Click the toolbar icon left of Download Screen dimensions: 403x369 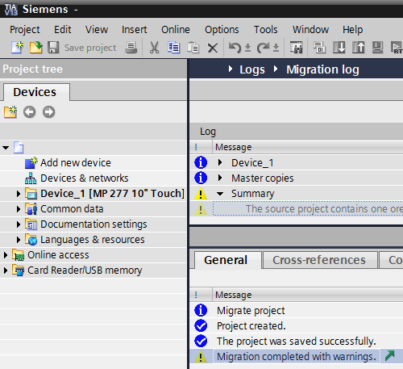320,48
